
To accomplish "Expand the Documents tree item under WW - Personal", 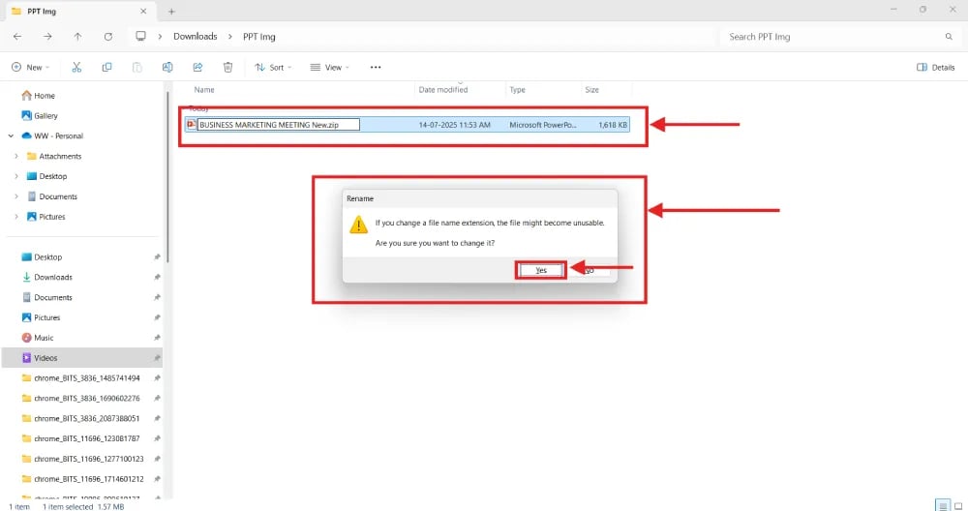I will tap(17, 196).
